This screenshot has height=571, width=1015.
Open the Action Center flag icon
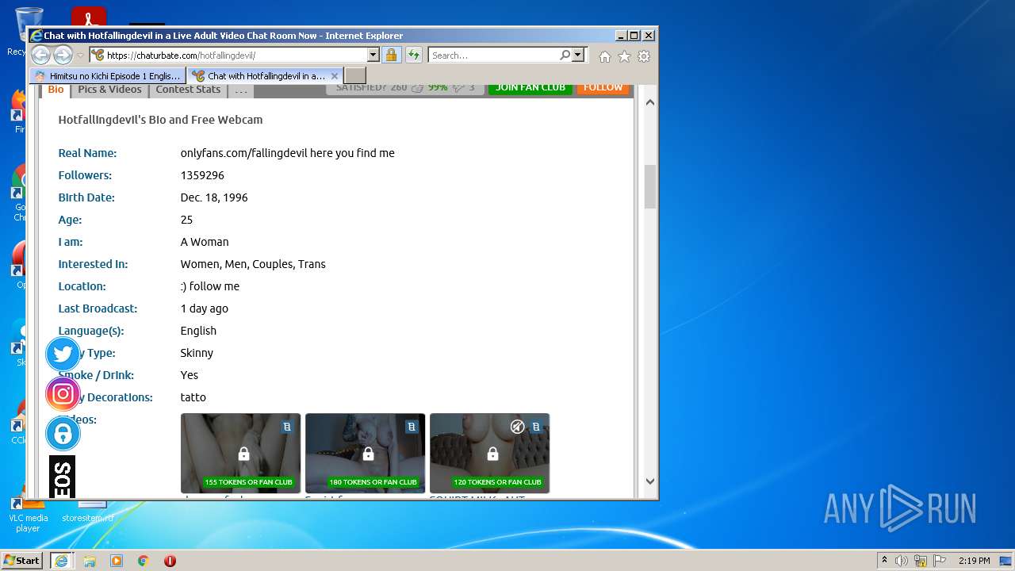(939, 561)
